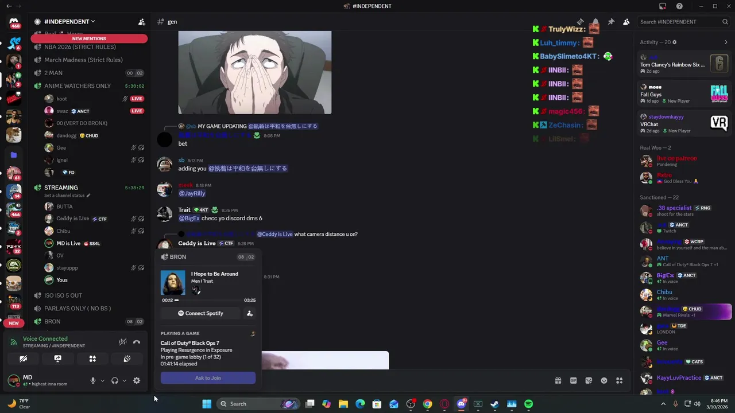735x413 pixels.
Task: Toggle camera on in voice panel
Action: pyautogui.click(x=23, y=359)
